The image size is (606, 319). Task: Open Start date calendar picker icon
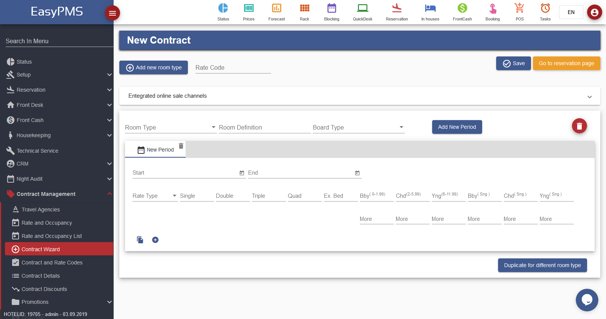(x=242, y=173)
